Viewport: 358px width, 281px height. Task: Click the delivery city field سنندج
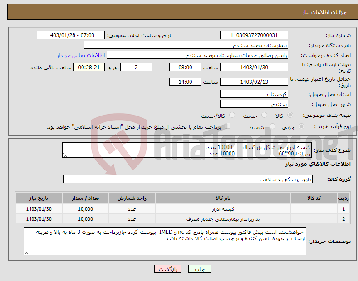coord(254,104)
